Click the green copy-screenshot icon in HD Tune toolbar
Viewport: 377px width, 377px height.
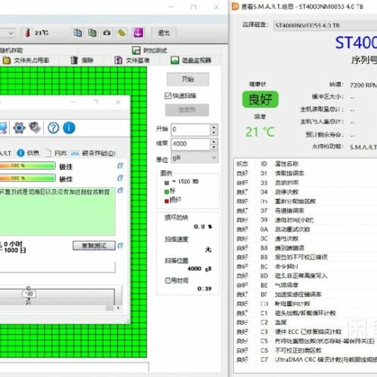coord(92,32)
